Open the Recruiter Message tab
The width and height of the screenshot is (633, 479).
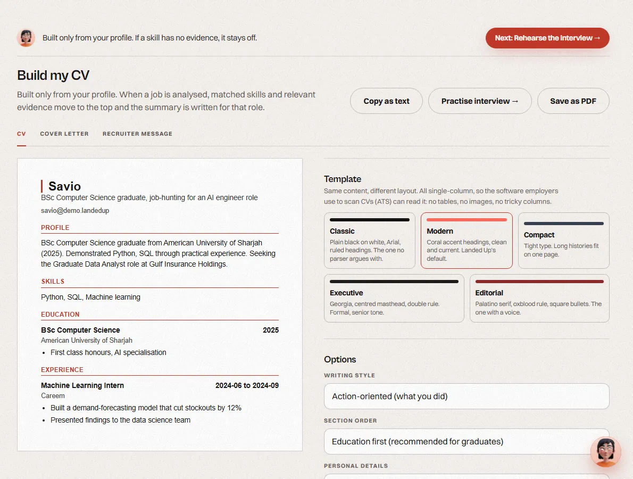click(x=137, y=134)
